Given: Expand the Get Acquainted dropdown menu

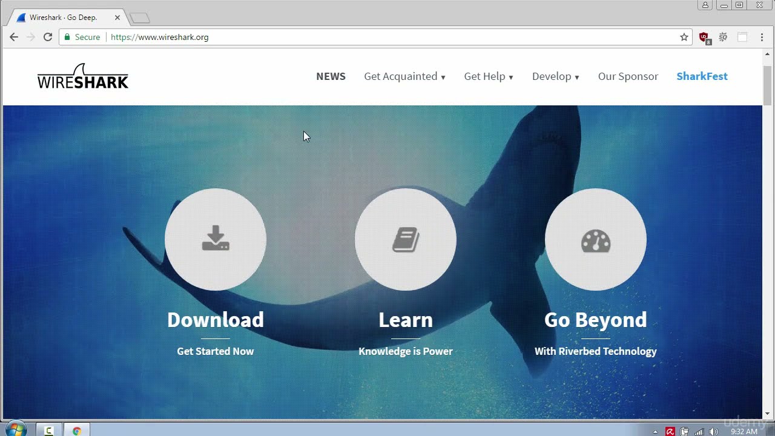Looking at the screenshot, I should click(404, 76).
